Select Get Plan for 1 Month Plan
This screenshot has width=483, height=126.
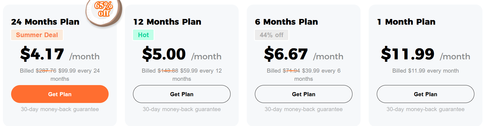pos(426,94)
